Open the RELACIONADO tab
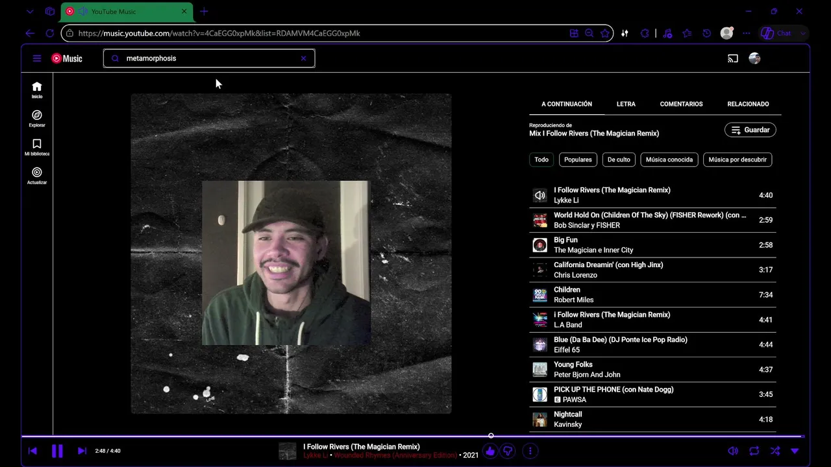Image resolution: width=831 pixels, height=467 pixels. click(x=748, y=104)
